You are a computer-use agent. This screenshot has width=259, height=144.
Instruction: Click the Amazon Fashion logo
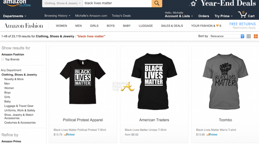point(23,26)
